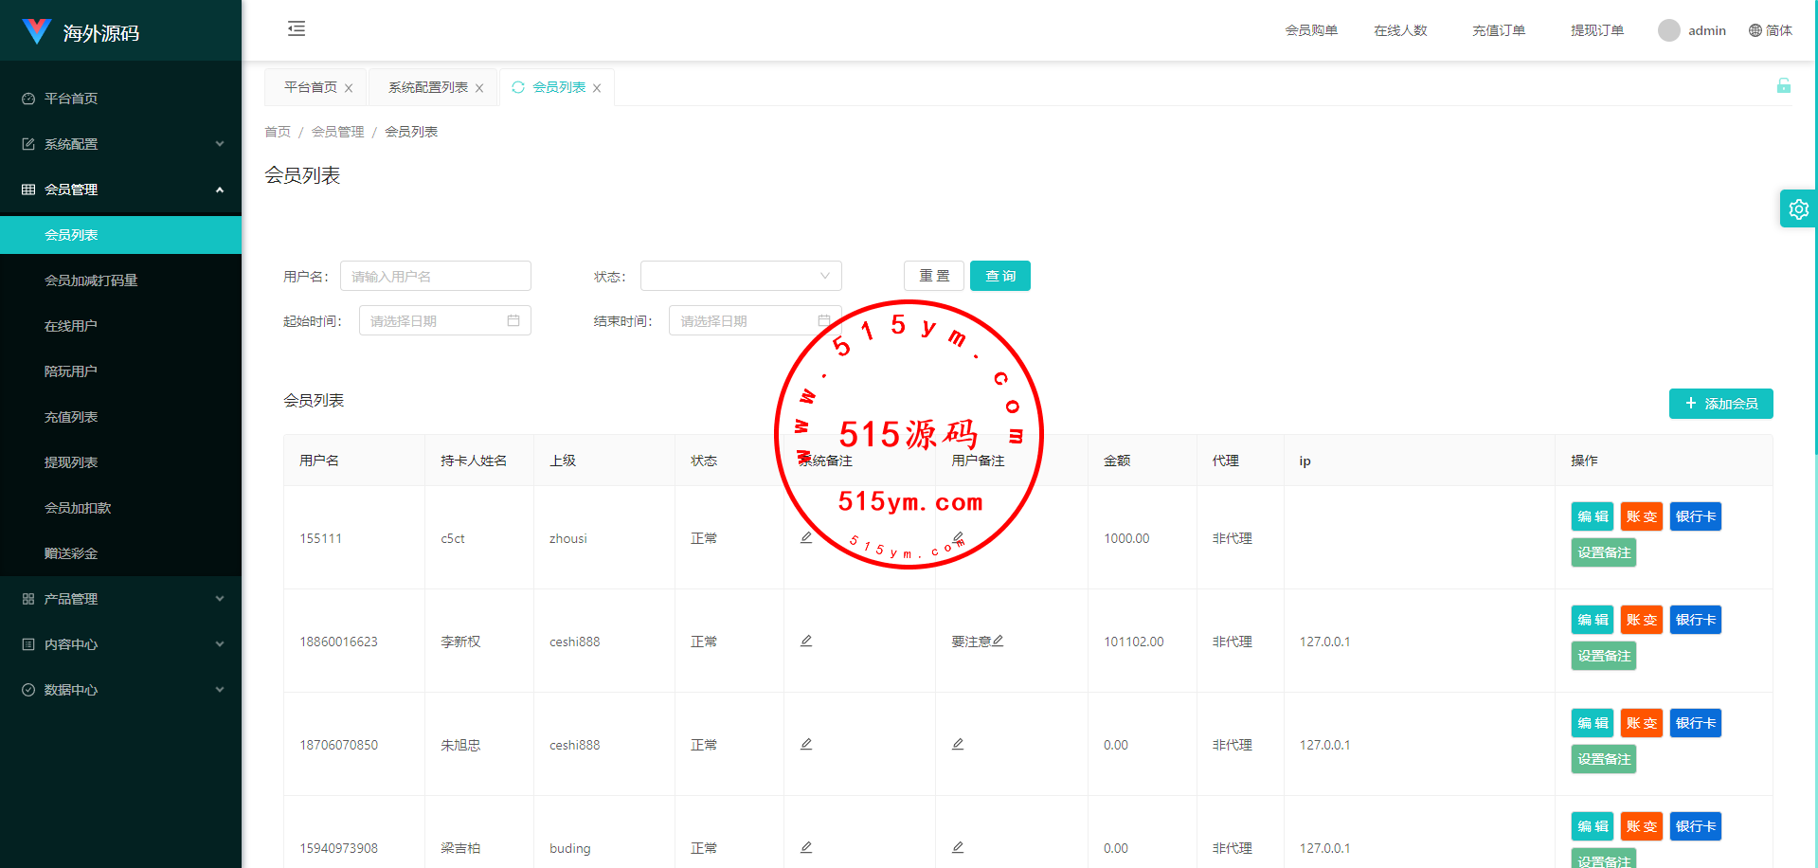This screenshot has height=868, width=1818.
Task: Focus the 用户名 input field
Action: (436, 276)
